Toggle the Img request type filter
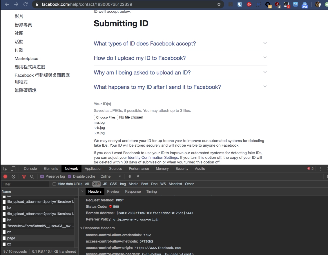This screenshot has width=328, height=255. (x=123, y=184)
